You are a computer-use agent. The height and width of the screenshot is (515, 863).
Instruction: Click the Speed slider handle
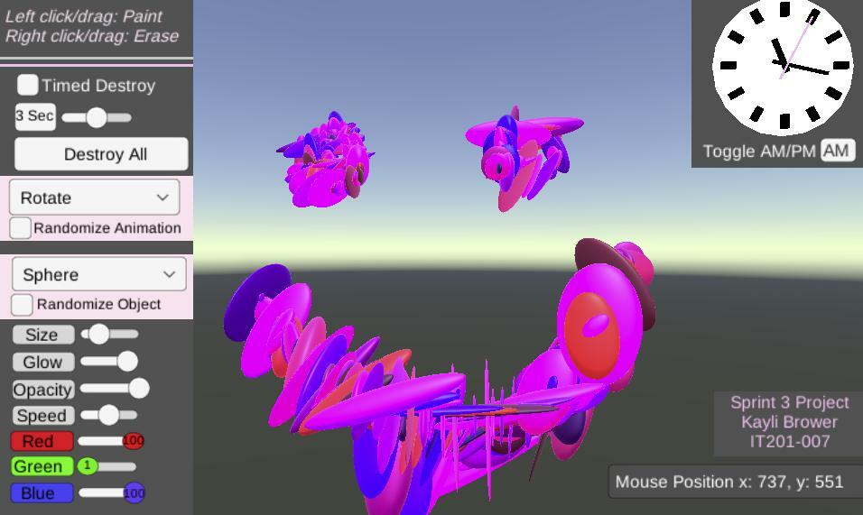pyautogui.click(x=109, y=415)
